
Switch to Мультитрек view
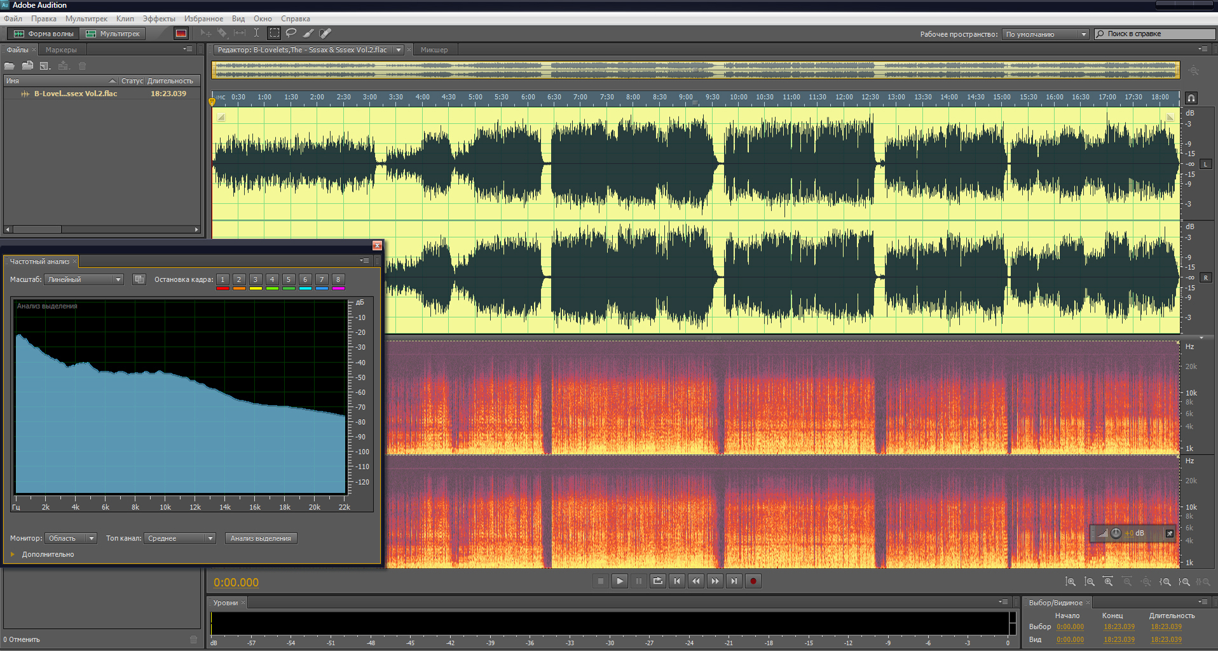click(x=113, y=34)
